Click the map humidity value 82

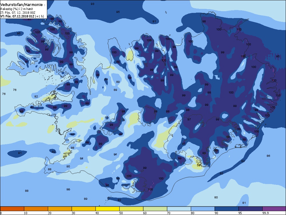tap(36, 97)
